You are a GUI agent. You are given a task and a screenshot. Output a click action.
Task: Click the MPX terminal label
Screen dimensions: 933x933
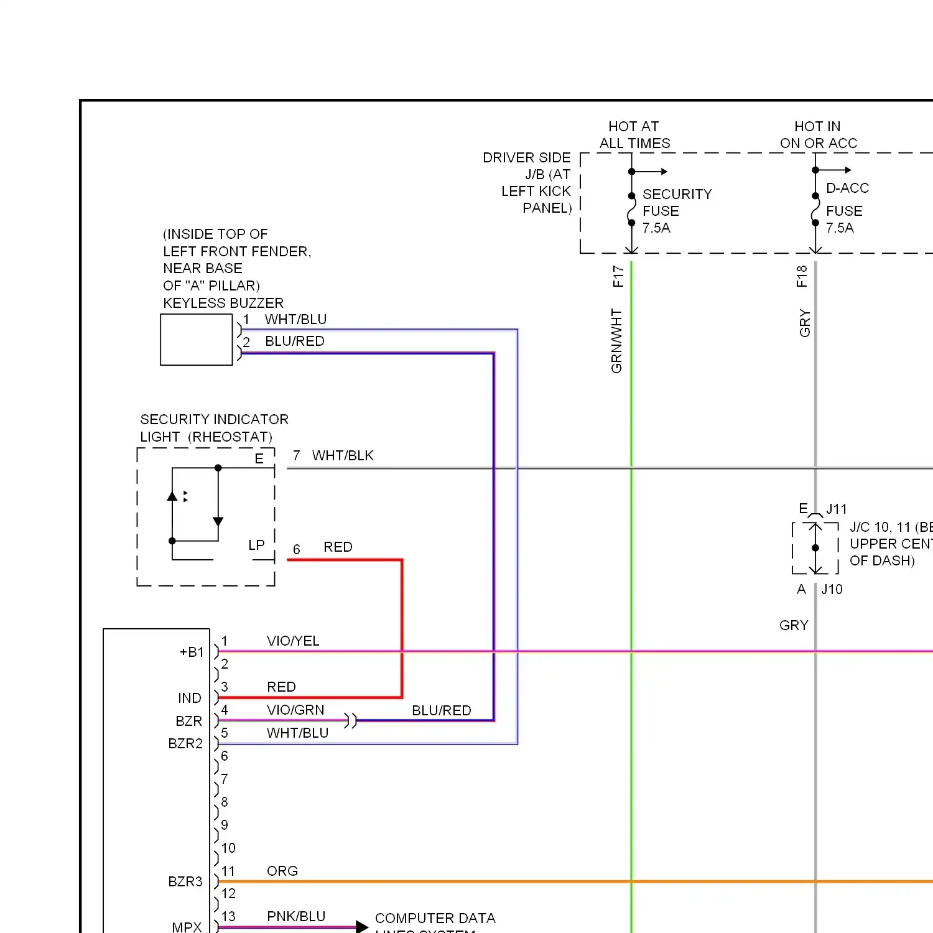click(187, 927)
